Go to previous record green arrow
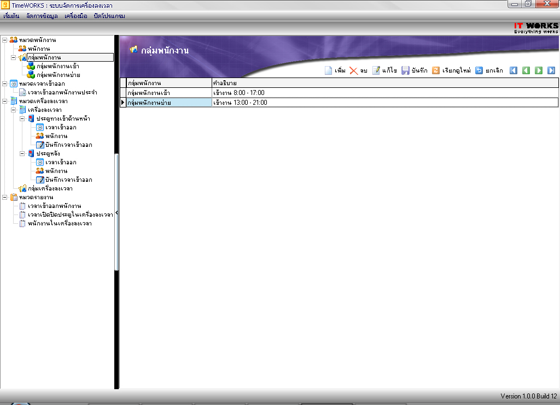This screenshot has width=560, height=405. [526, 70]
